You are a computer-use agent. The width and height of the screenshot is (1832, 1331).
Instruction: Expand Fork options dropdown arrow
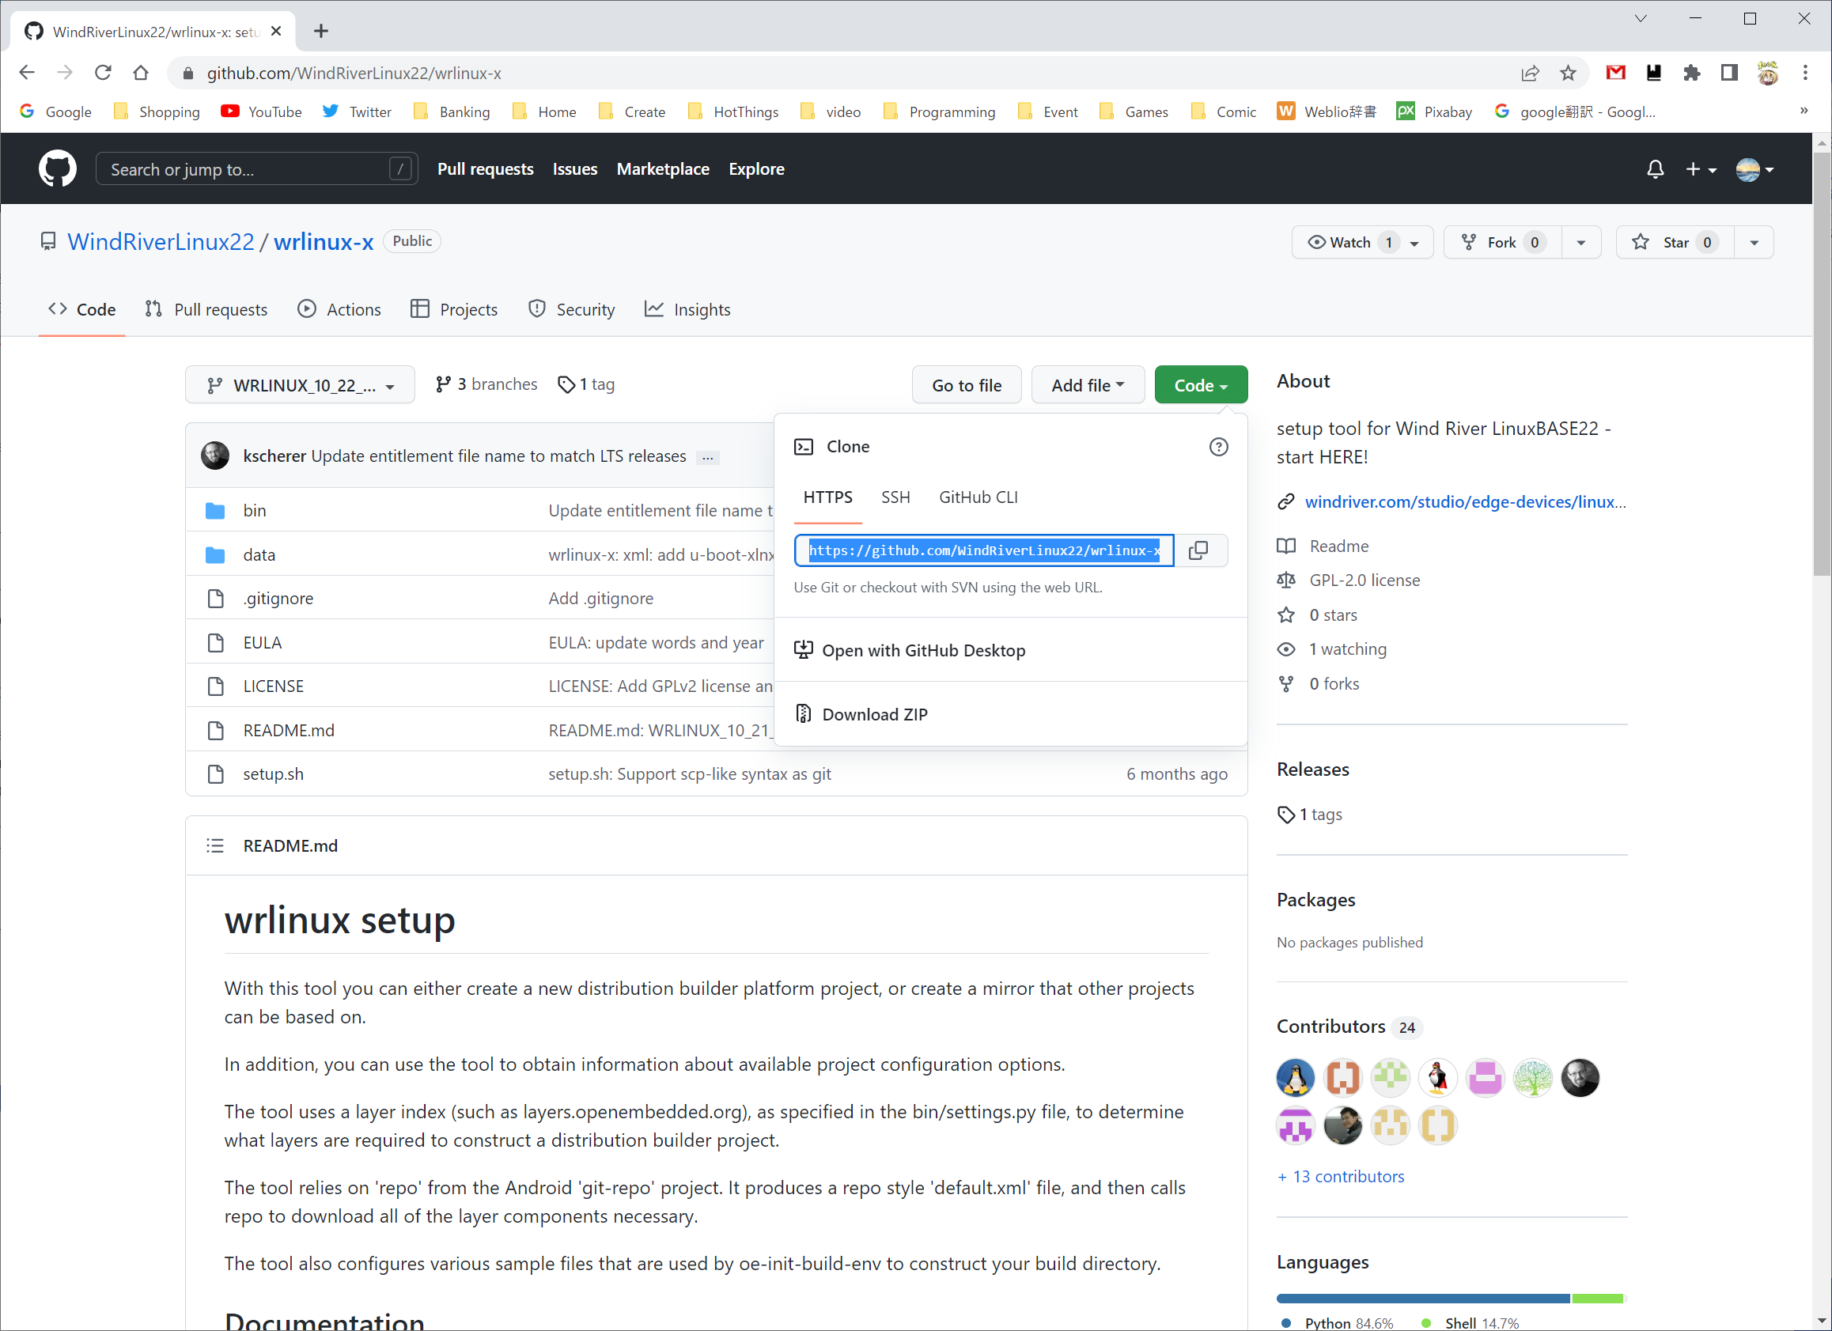1580,242
